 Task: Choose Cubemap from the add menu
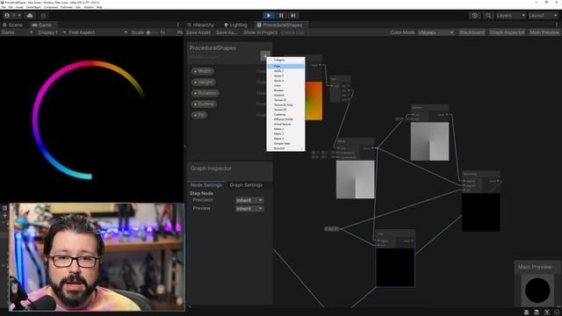tap(285, 115)
